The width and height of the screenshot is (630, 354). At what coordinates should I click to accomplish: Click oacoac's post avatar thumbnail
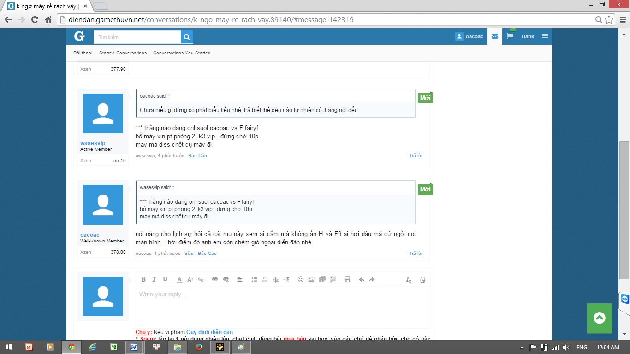click(x=103, y=205)
